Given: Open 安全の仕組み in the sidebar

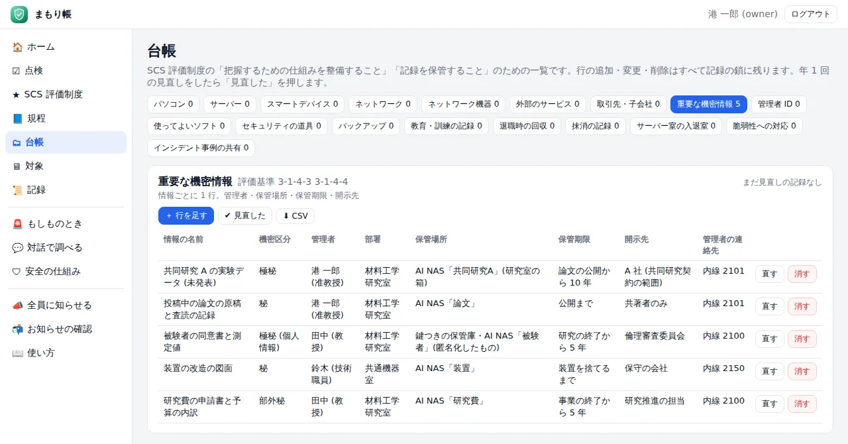Looking at the screenshot, I should pos(66,272).
